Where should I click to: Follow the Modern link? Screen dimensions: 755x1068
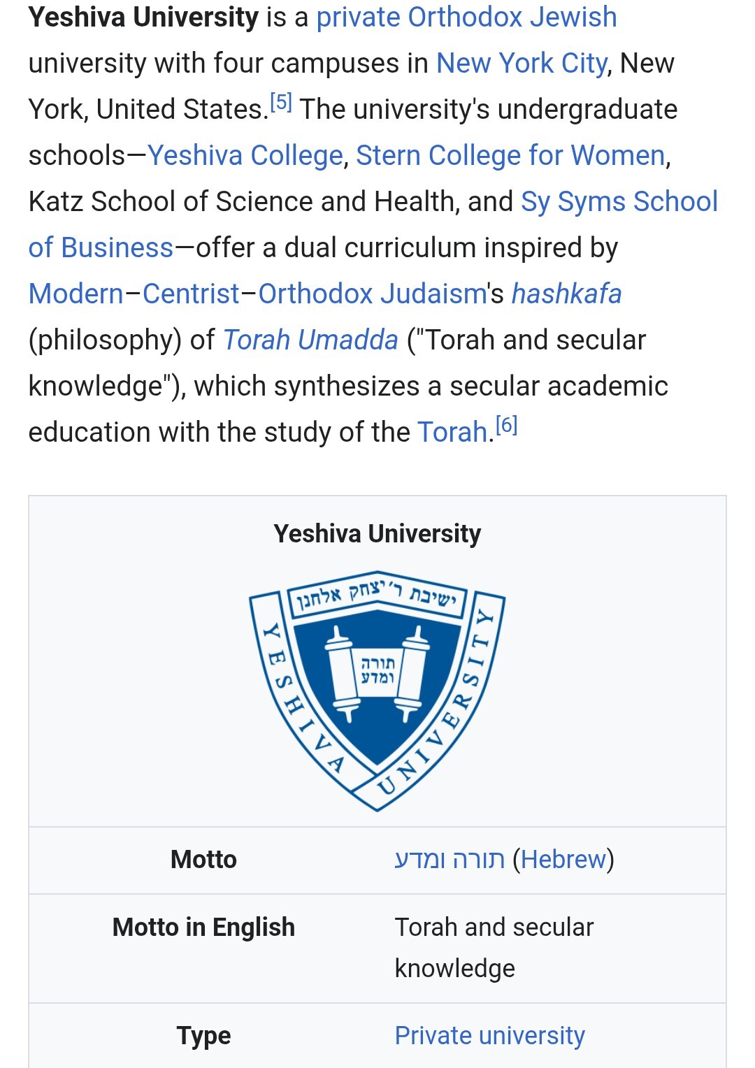click(x=75, y=294)
